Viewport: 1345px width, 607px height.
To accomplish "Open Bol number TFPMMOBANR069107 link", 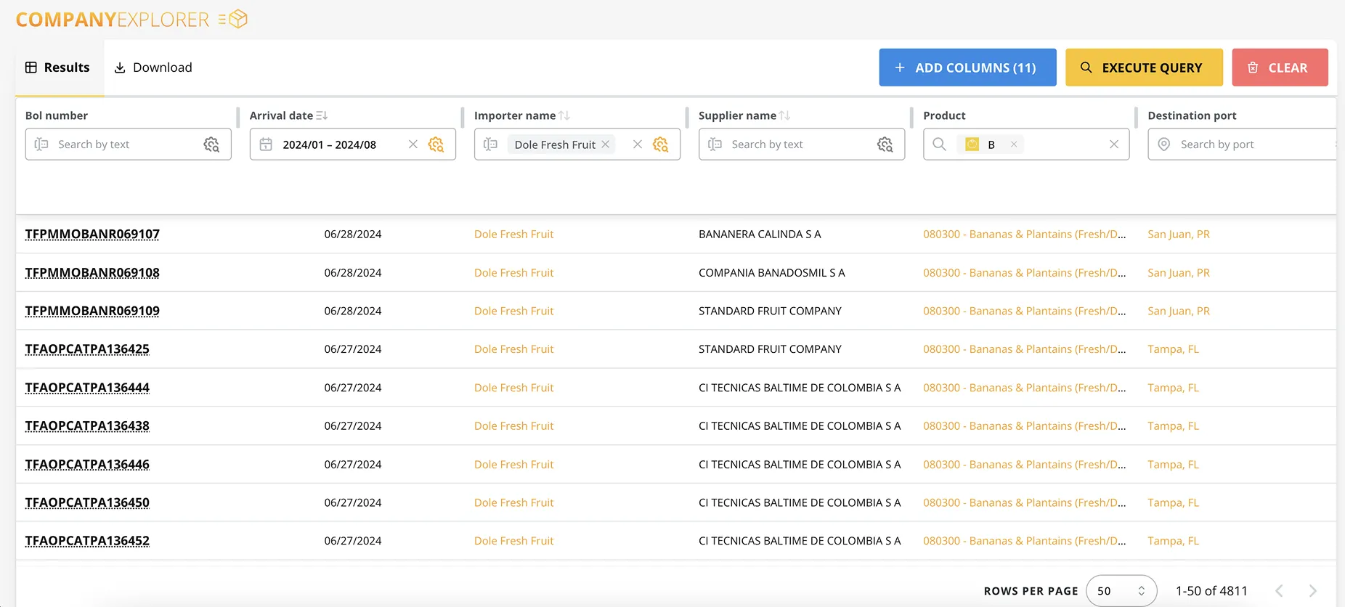I will point(92,235).
